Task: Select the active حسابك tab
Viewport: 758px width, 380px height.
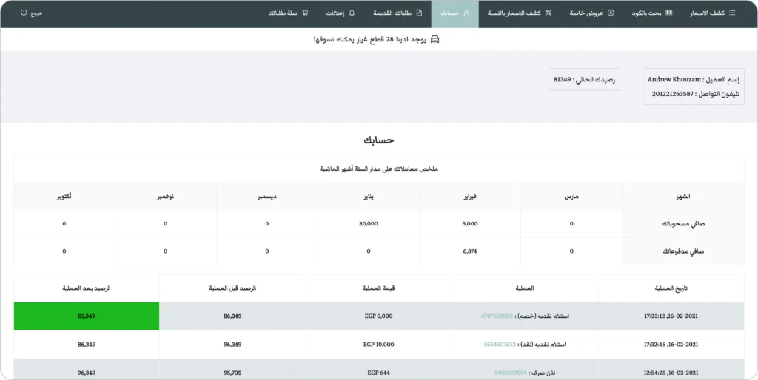Action: coord(455,13)
